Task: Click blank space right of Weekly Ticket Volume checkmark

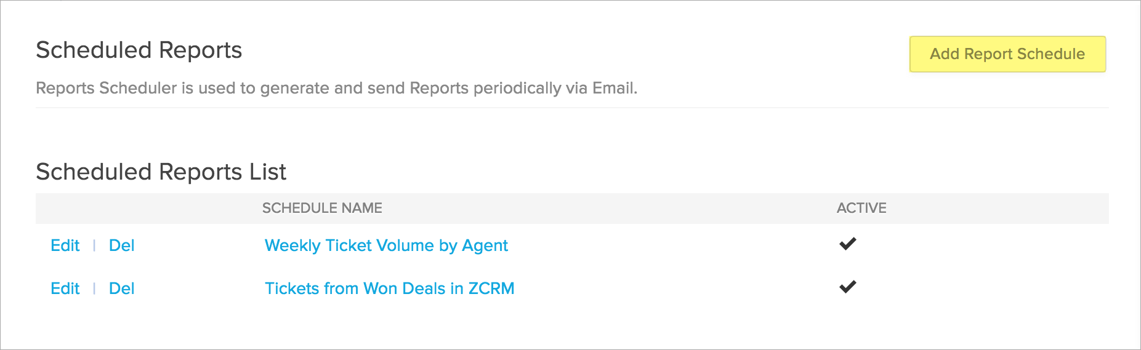Action: [985, 245]
